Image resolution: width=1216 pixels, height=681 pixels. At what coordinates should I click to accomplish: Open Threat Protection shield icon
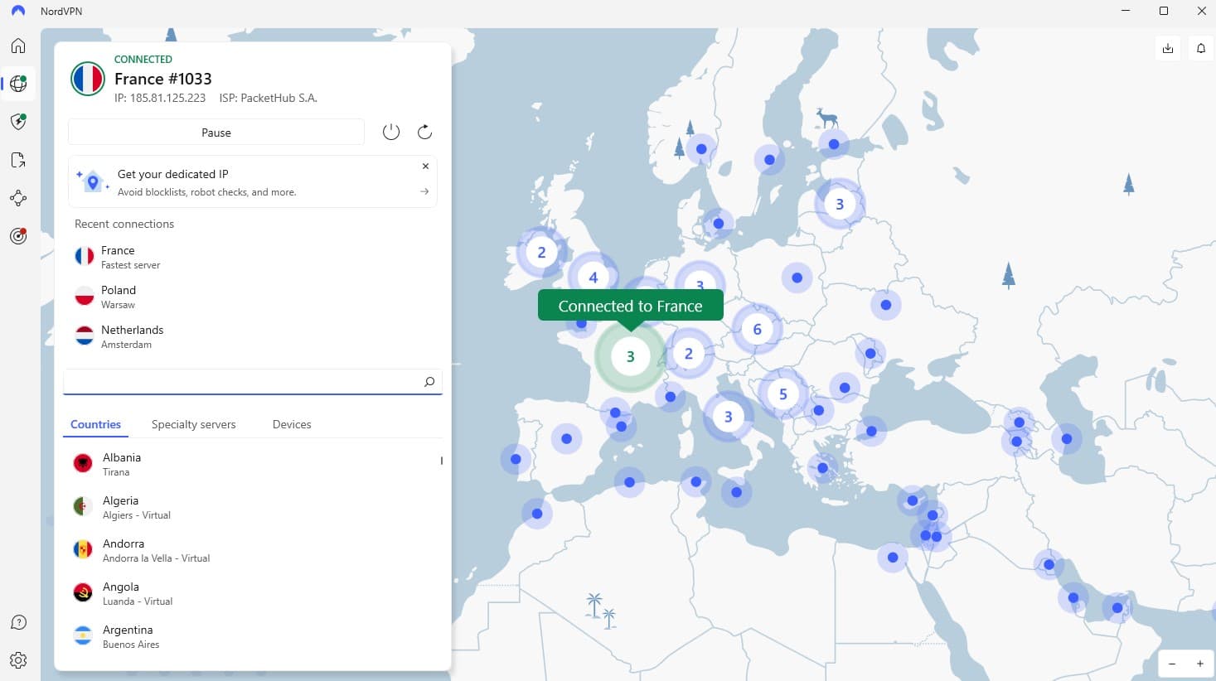tap(18, 122)
